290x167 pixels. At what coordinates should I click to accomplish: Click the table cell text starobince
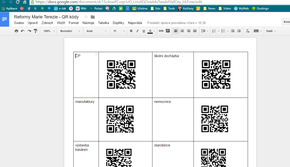(x=162, y=145)
